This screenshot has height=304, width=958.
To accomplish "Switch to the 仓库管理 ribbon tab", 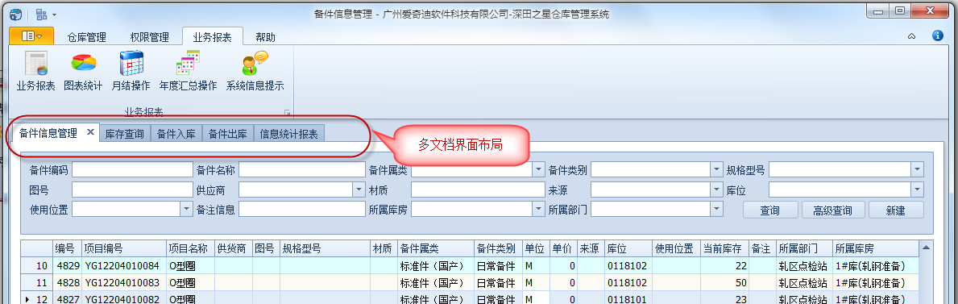I will click(x=87, y=37).
